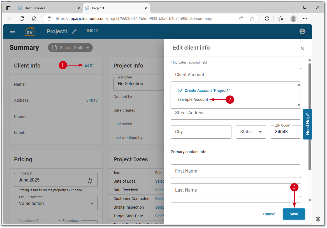
Task: Add page to favorites star
Action: point(252,18)
